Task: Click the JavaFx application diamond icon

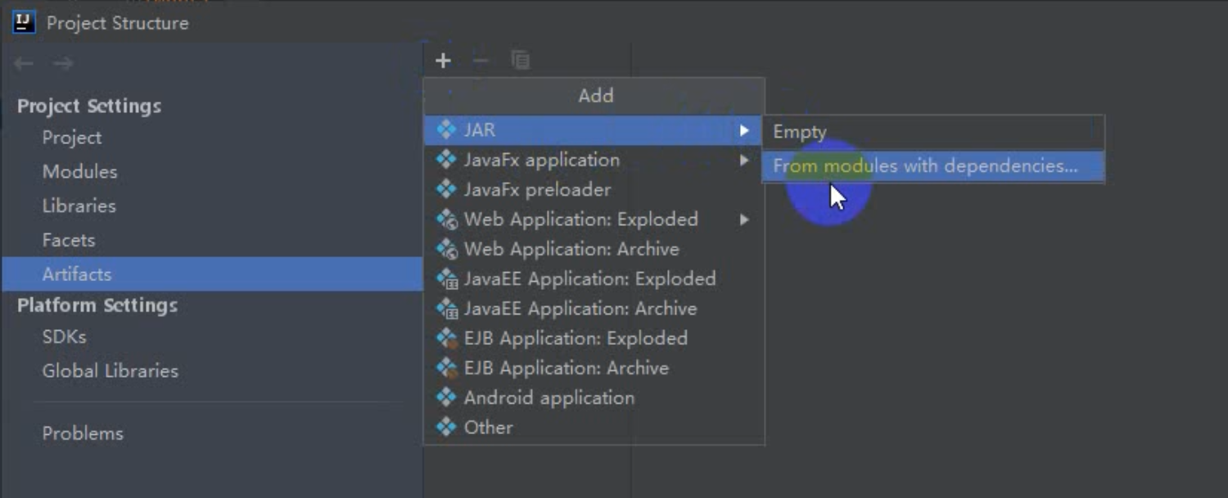Action: [446, 160]
